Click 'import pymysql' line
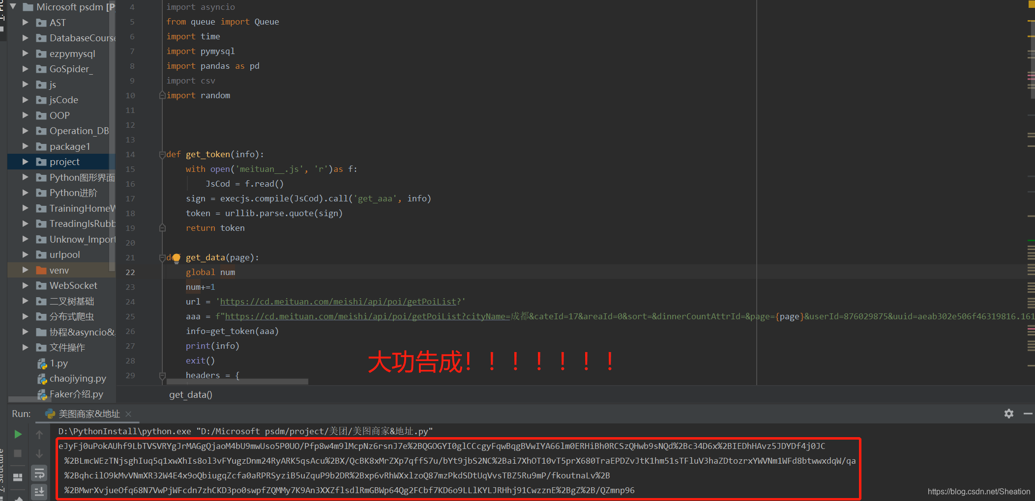The width and height of the screenshot is (1035, 501). pos(201,51)
